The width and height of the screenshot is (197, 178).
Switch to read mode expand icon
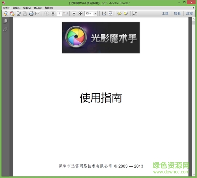pos(135,13)
